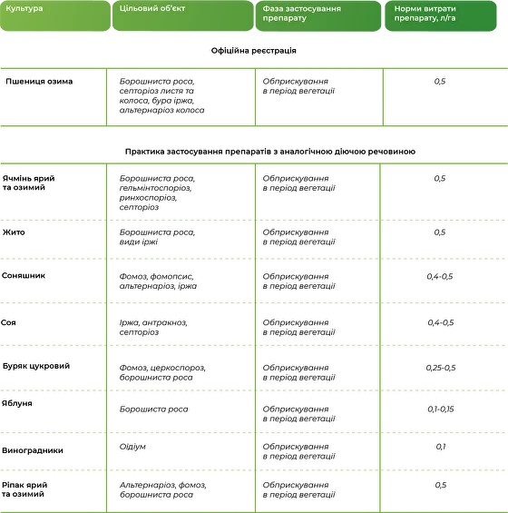Click the '0,1-0,15' dosage for Яблуня
This screenshot has width=508, height=513.
pos(440,409)
